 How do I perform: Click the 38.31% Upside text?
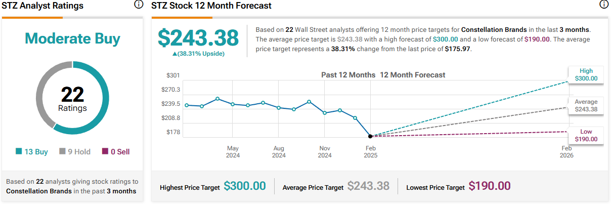pyautogui.click(x=201, y=53)
